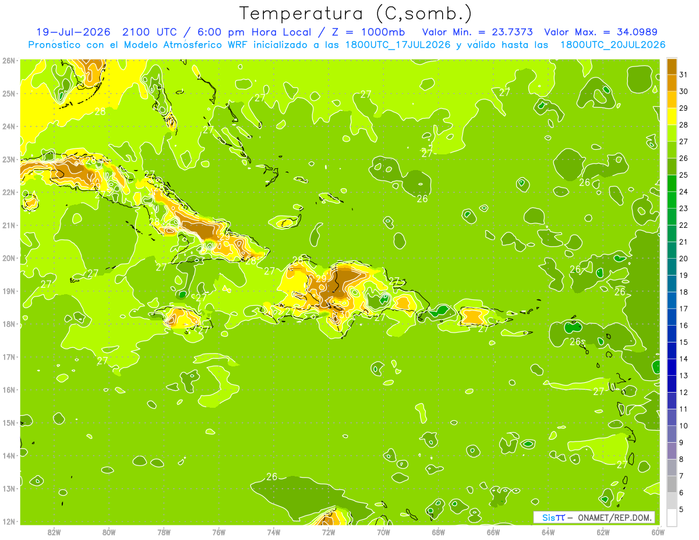The height and width of the screenshot is (540, 699).
Task: Click the "16N" latitude axis label
Action: pos(9,390)
